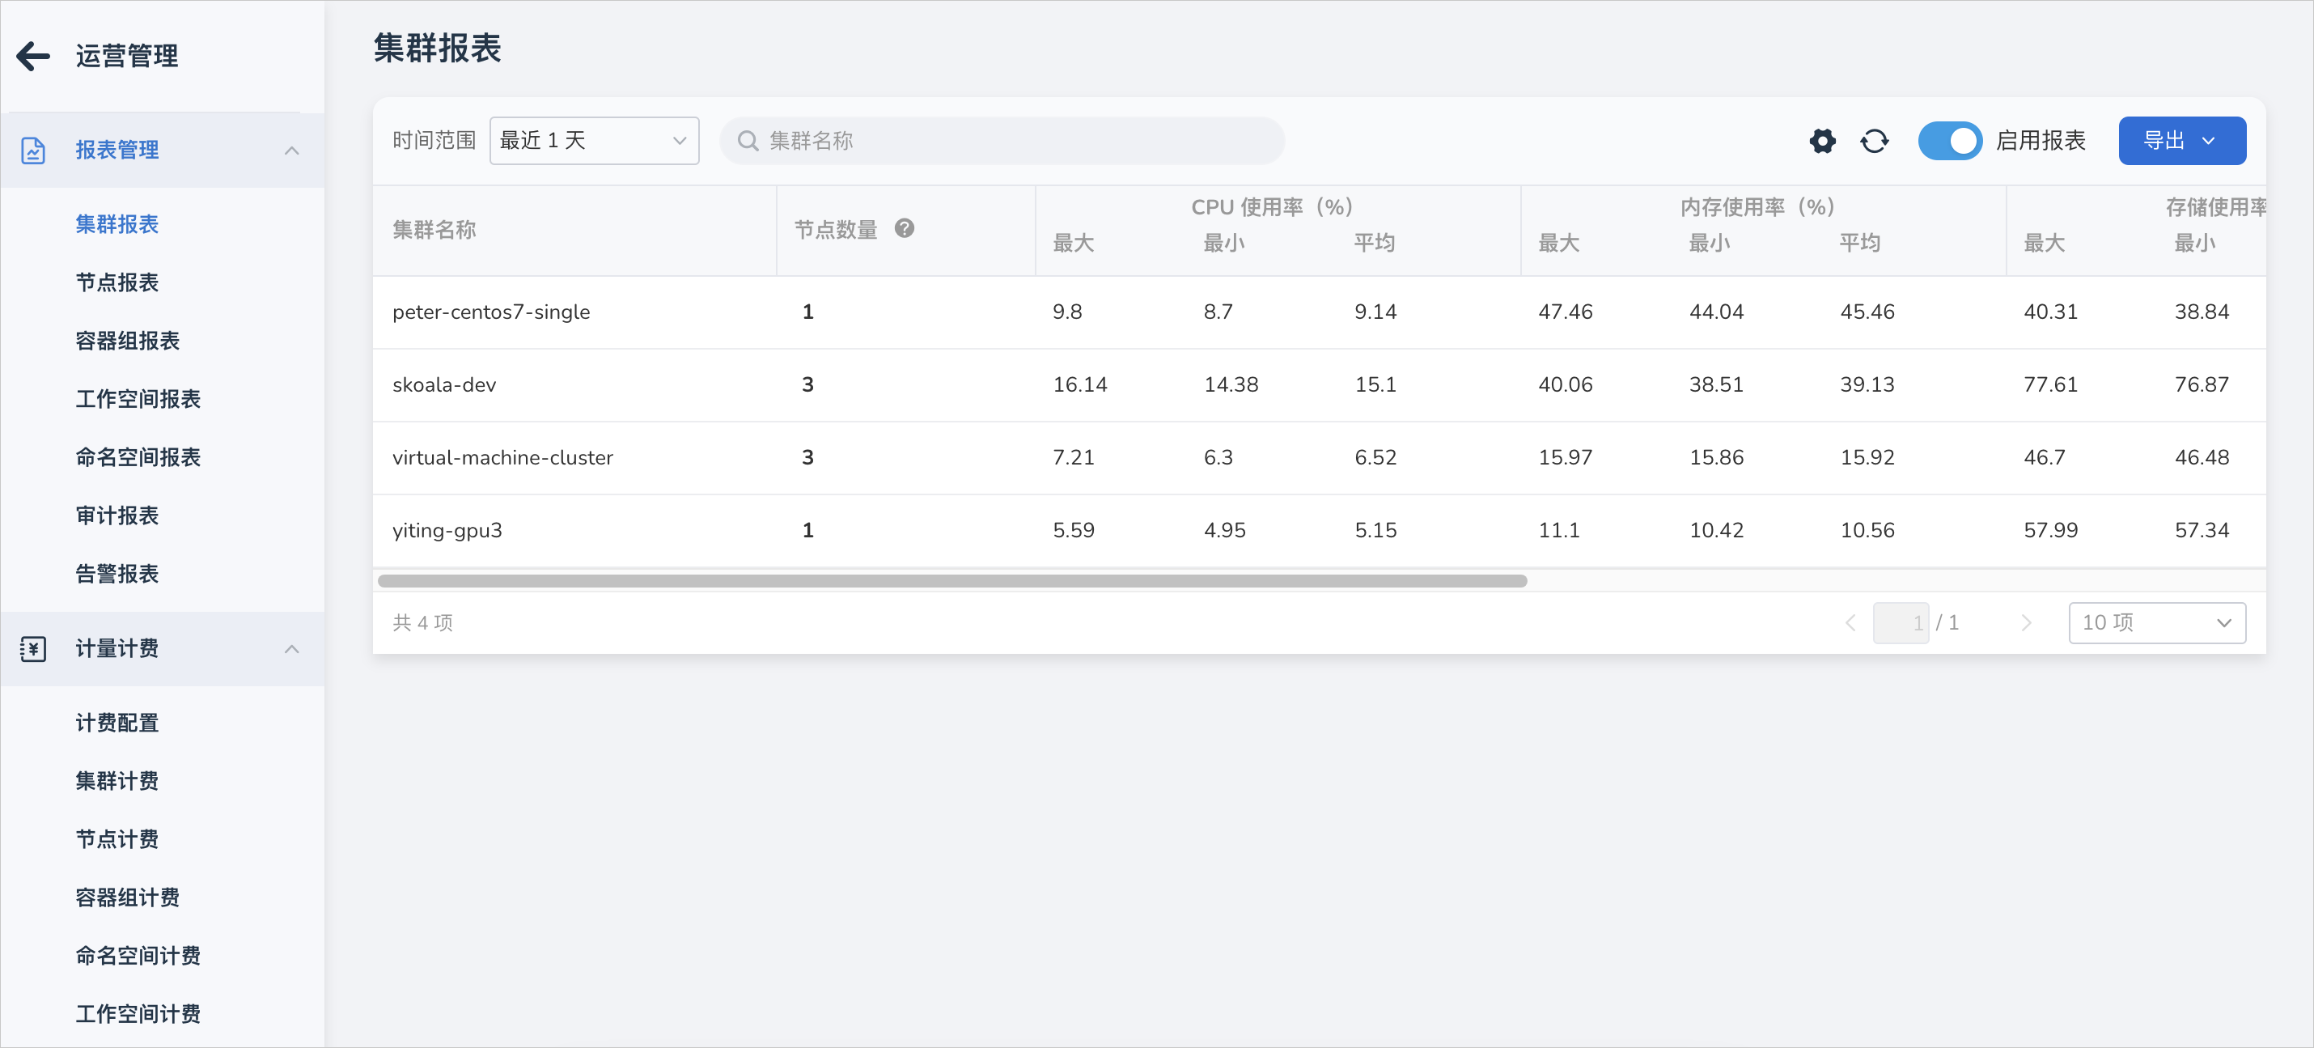This screenshot has width=2314, height=1048.
Task: Click the 节点数量 column header
Action: point(836,230)
